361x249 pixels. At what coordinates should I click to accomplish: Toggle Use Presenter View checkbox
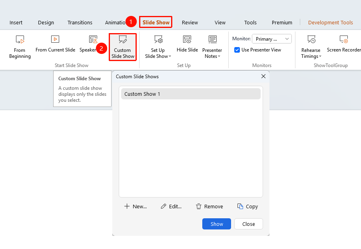[237, 50]
